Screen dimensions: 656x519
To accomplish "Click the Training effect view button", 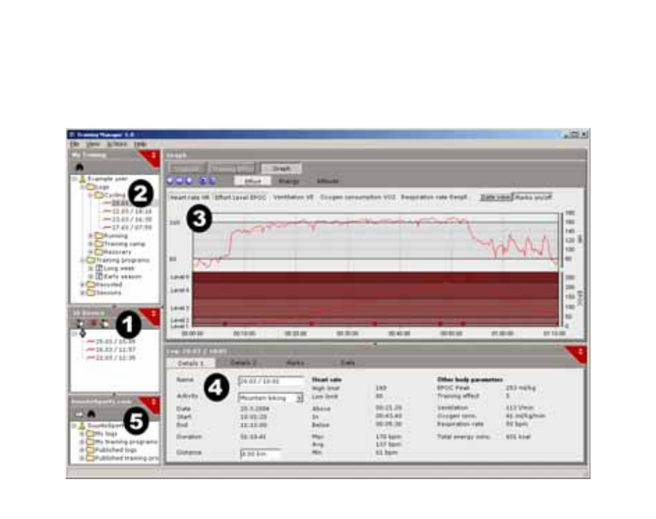I will [232, 168].
